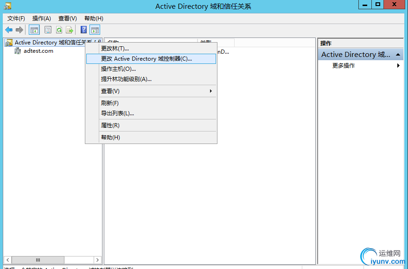The width and height of the screenshot is (408, 269).
Task: Choose 更改 Active Directory 域控制器(C)...
Action: [151, 59]
